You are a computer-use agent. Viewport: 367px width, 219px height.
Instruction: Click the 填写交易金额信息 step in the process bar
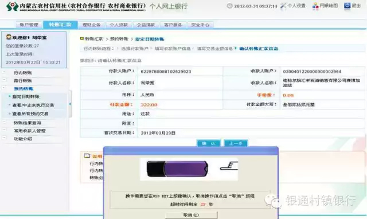point(215,49)
